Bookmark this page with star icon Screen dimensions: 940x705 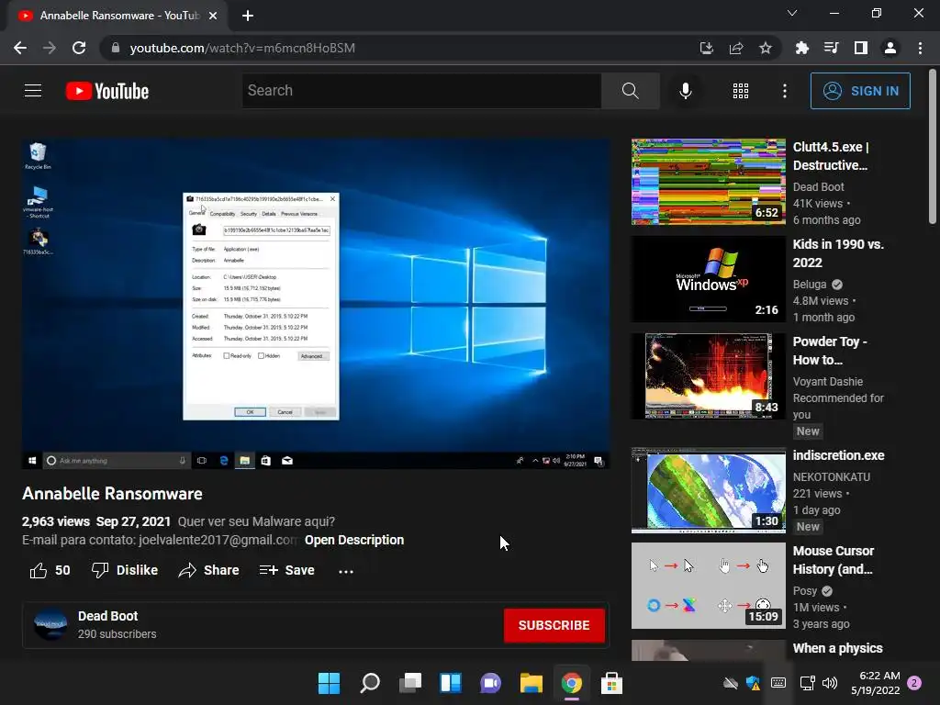pyautogui.click(x=766, y=48)
